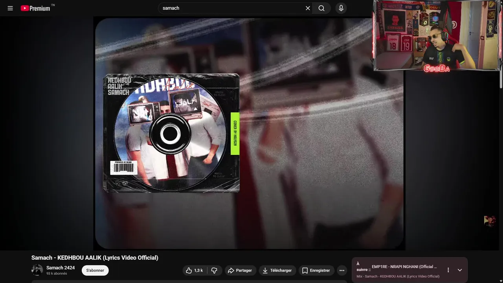Click the magnifier search button
This screenshot has height=283, width=503.
coord(321,8)
